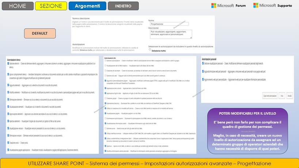Uncheck creazione siti in modalità self-service
The width and height of the screenshot is (299, 168).
[105, 108]
